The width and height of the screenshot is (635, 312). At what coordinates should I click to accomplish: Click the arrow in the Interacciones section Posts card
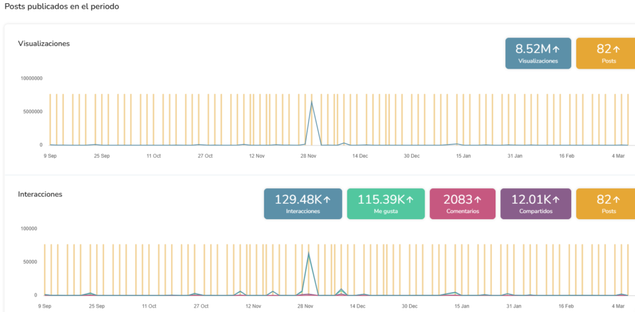(x=617, y=200)
